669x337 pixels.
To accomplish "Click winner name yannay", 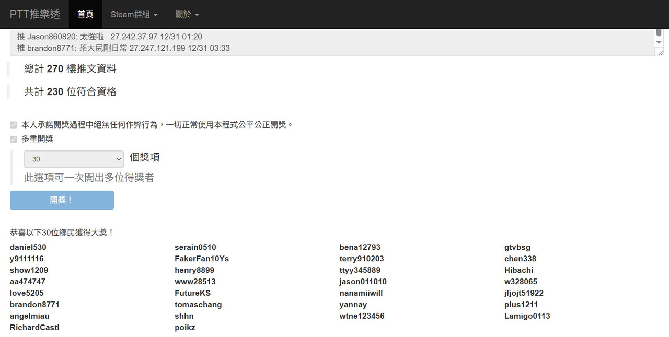I will pos(353,305).
